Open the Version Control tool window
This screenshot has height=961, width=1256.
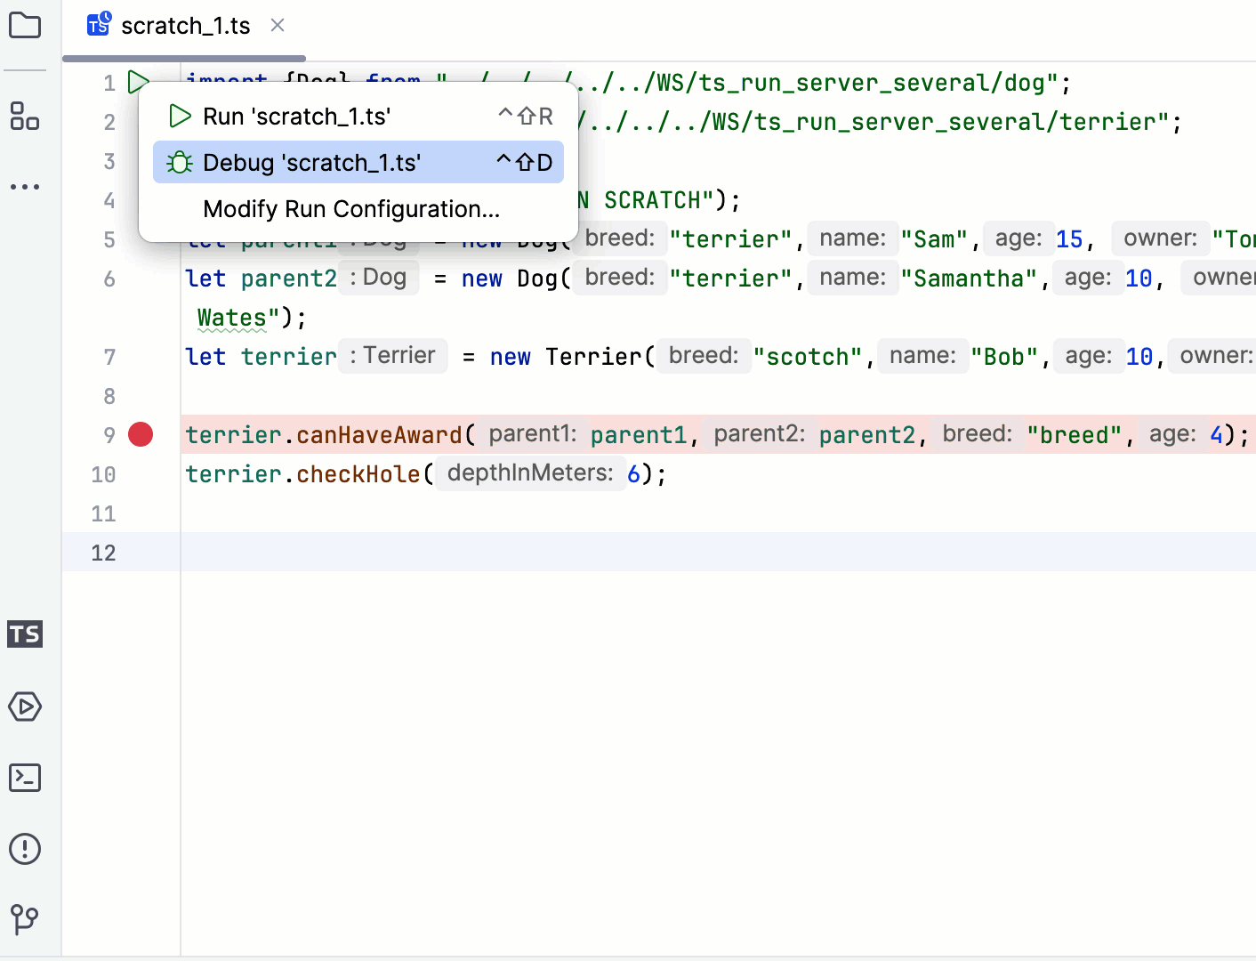(x=25, y=920)
